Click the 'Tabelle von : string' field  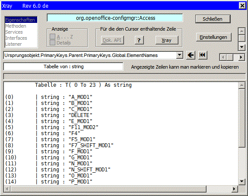point(63,66)
